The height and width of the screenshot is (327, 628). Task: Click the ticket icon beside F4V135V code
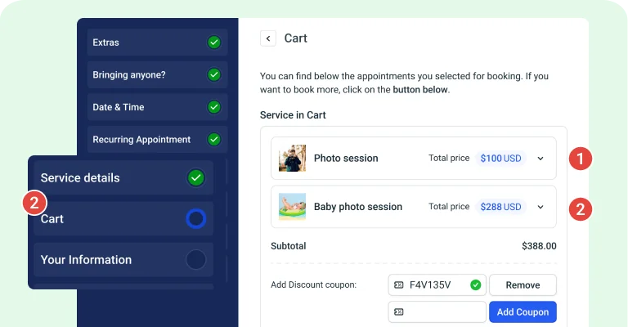(x=398, y=285)
